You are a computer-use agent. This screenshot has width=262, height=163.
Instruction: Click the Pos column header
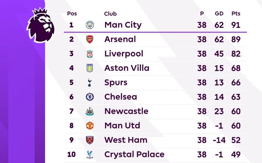tap(72, 14)
